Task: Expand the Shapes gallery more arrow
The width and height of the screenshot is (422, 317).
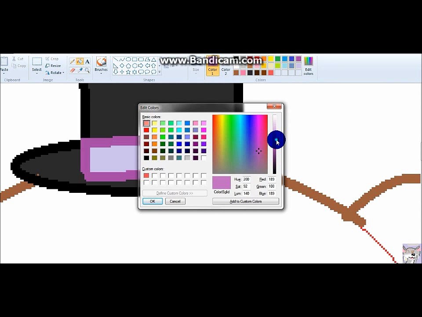Action: [159, 72]
